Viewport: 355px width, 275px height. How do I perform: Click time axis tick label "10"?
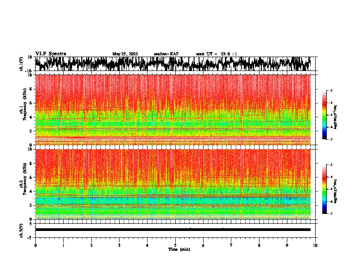315,245
